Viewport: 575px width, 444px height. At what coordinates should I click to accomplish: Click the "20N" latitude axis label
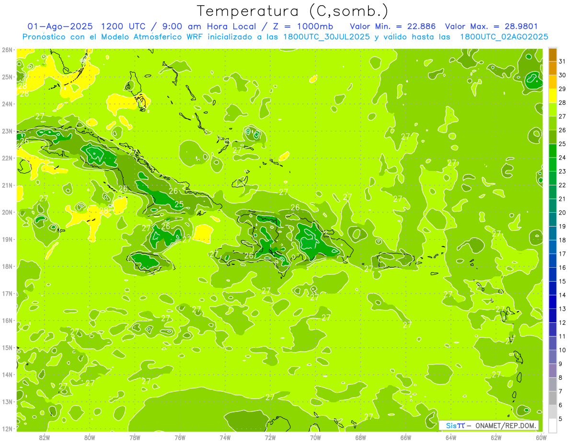click(x=7, y=212)
